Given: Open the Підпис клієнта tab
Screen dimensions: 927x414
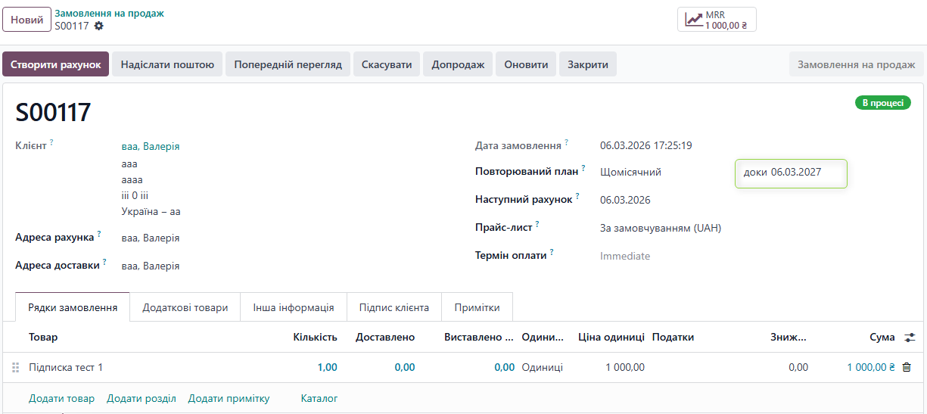Looking at the screenshot, I should tap(394, 307).
